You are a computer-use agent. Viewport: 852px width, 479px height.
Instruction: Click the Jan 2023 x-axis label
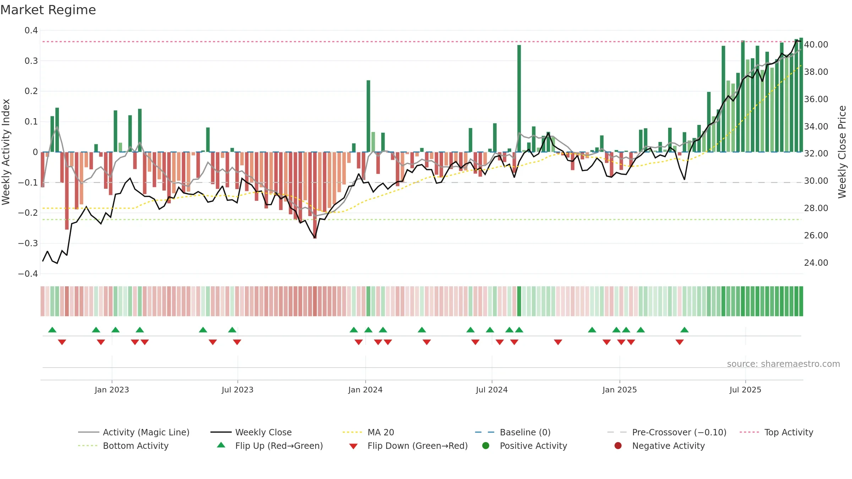(x=112, y=390)
